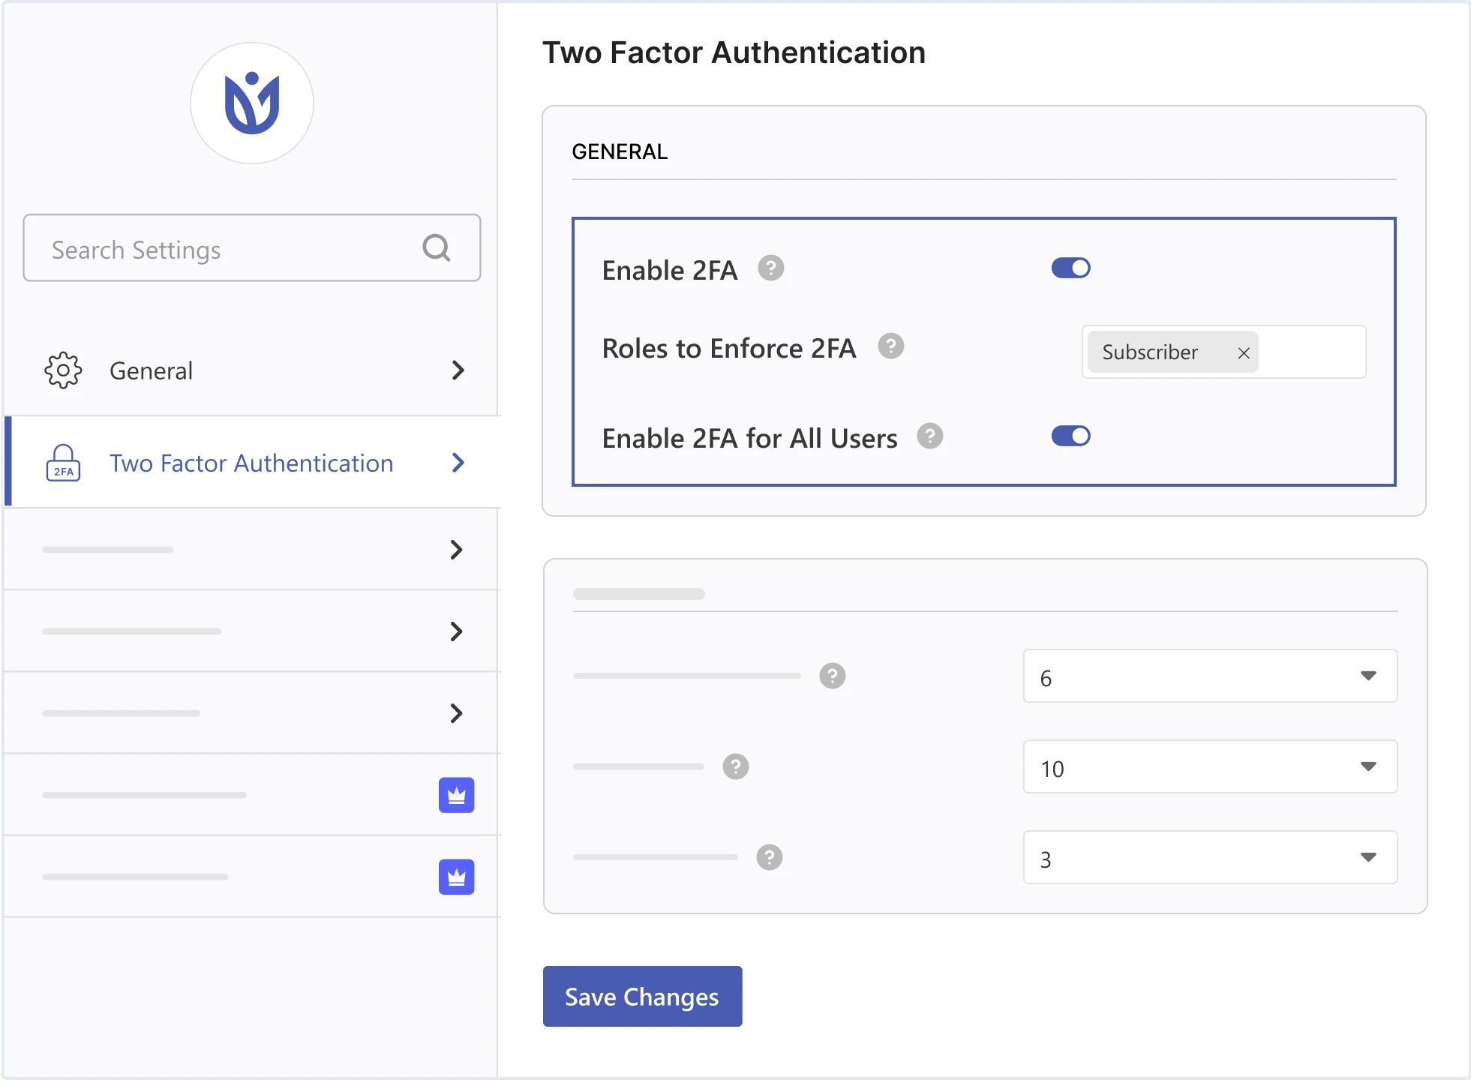Click the 2FA lock icon in the sidebar
Screen dimensions: 1471x1080
(63, 463)
